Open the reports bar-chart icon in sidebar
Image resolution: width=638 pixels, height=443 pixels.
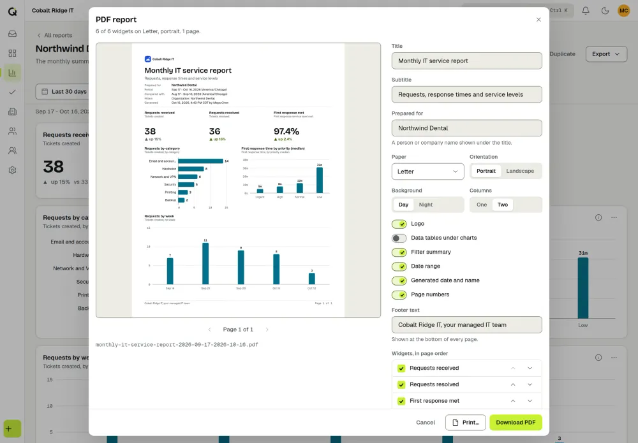(x=12, y=73)
